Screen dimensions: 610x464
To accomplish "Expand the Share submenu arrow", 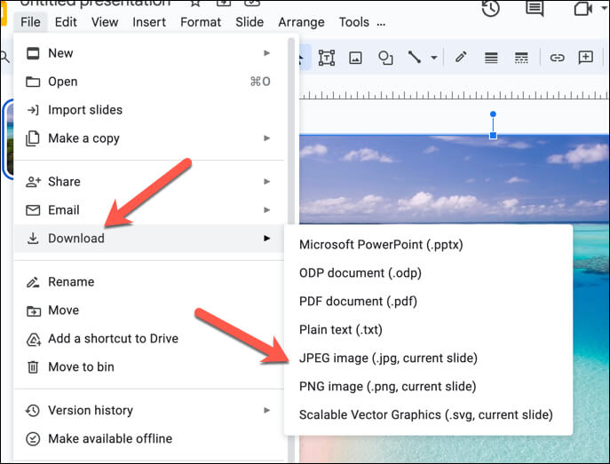I will tap(267, 182).
